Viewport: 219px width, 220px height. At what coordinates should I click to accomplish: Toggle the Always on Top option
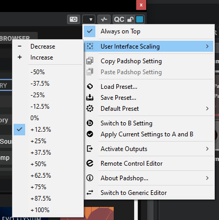(148, 31)
